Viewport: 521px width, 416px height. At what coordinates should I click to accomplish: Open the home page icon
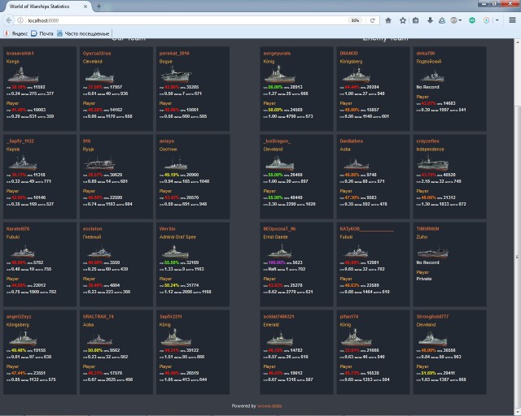click(388, 20)
